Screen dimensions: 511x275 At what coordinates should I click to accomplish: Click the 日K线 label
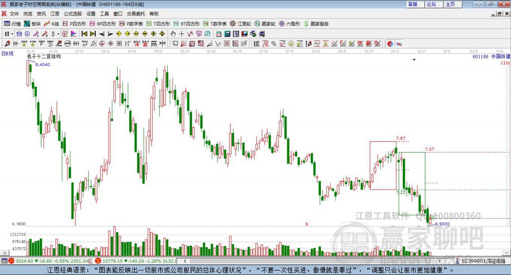[7, 53]
